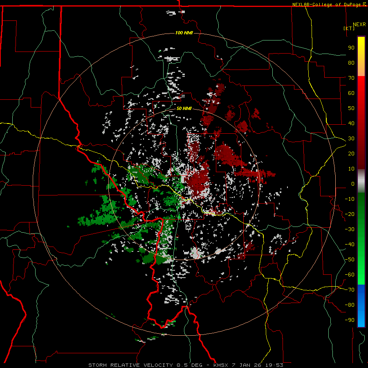This screenshot has width=368, height=368.
Task: Click the 40 value on velocity scale
Action: click(351, 123)
